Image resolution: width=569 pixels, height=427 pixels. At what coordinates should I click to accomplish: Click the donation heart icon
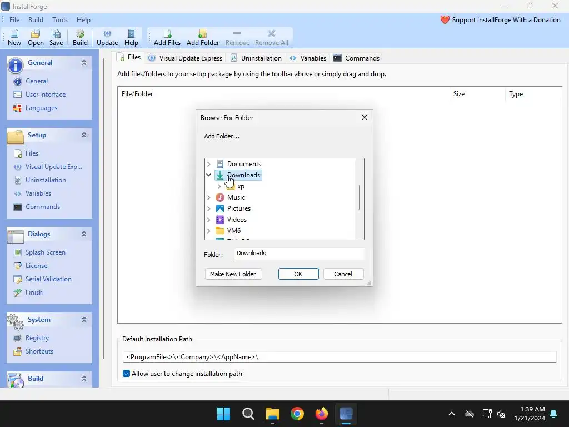(445, 20)
